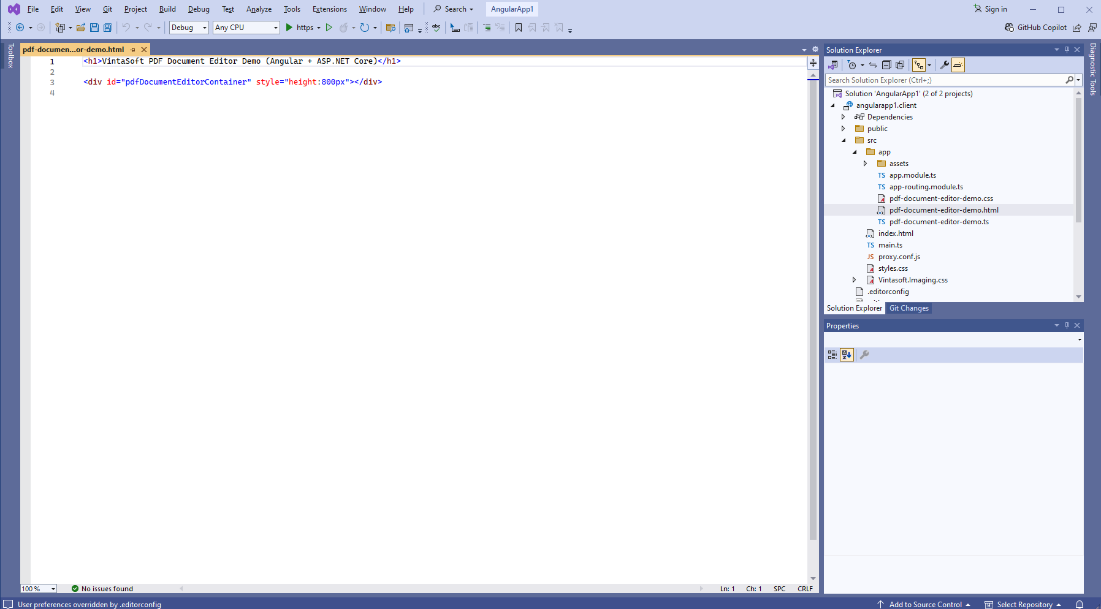Viewport: 1101px width, 609px height.
Task: Click the Save All toolbar icon
Action: [108, 28]
